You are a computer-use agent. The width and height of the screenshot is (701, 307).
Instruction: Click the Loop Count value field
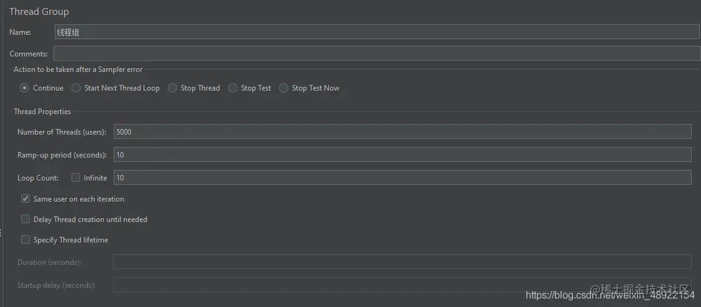[403, 177]
